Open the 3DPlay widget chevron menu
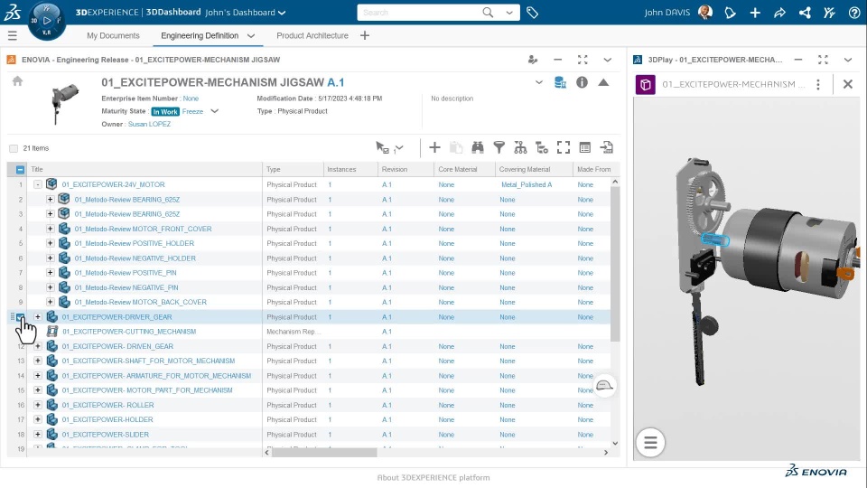Viewport: 867px width, 488px height. coord(848,60)
